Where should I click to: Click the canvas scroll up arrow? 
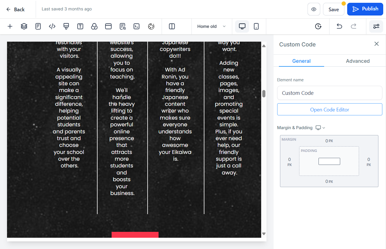[x=264, y=46]
